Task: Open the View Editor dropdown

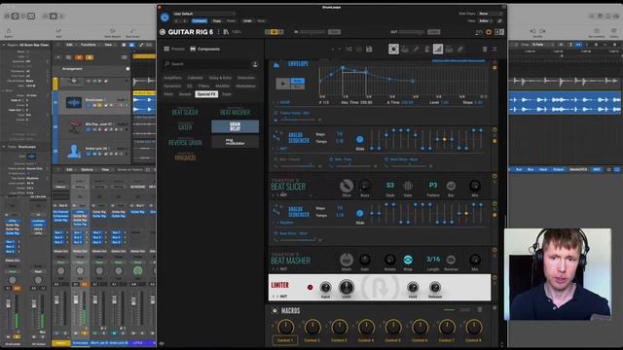Action: [x=486, y=20]
